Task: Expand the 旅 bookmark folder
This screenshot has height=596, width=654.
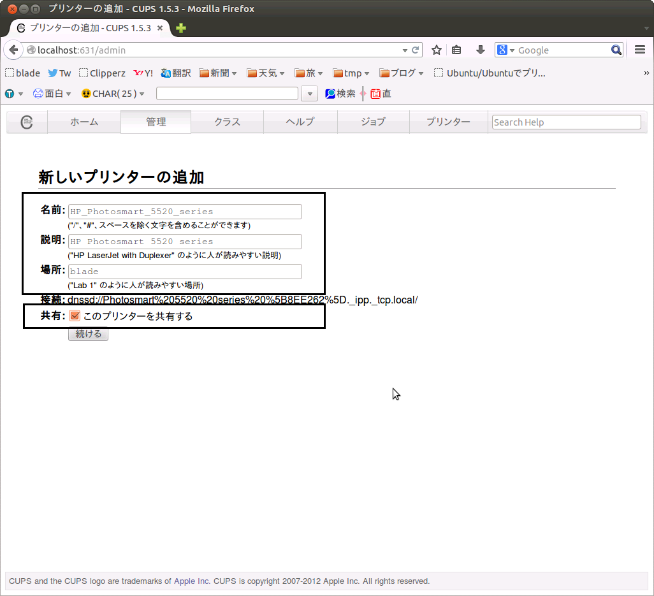Action: (x=309, y=73)
